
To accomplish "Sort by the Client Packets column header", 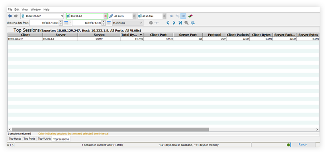I will 238,35.
